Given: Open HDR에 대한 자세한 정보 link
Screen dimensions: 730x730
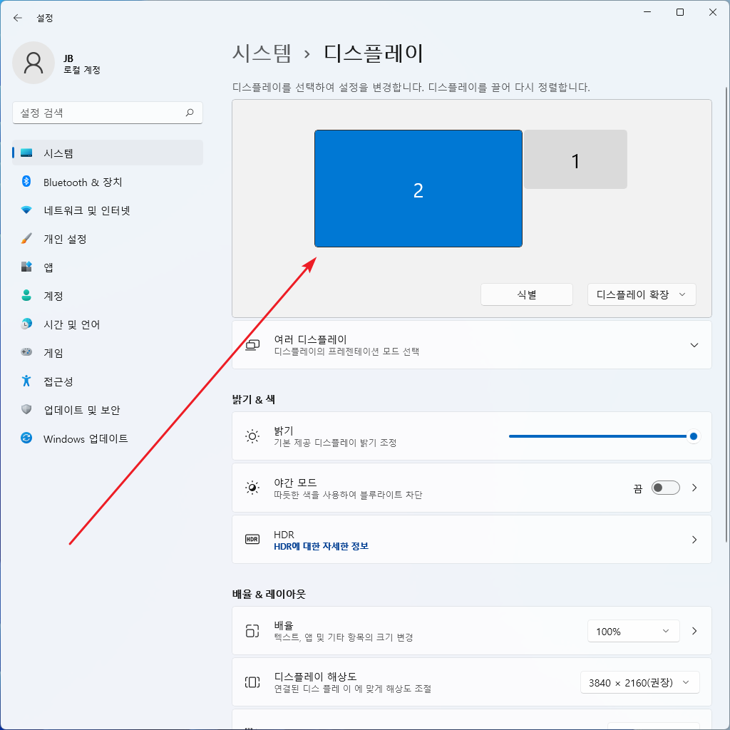Looking at the screenshot, I should (322, 546).
